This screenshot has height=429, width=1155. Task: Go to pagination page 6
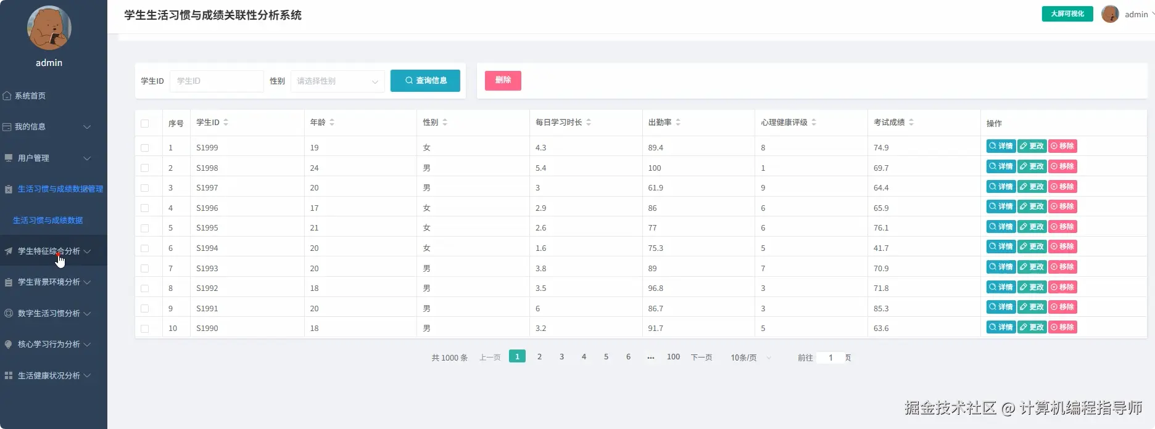pyautogui.click(x=628, y=356)
